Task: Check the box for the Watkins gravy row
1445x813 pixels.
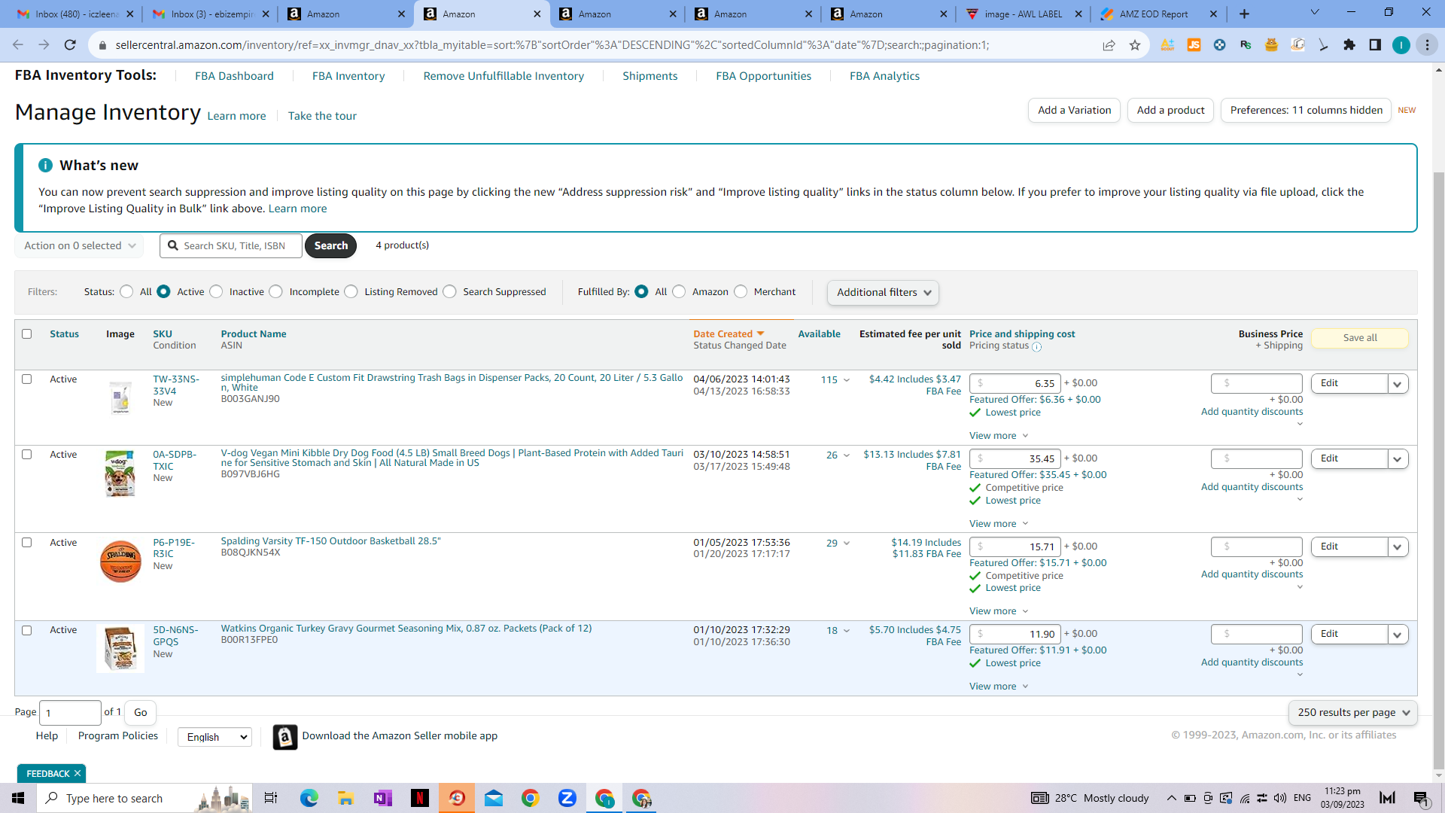Action: coord(27,630)
